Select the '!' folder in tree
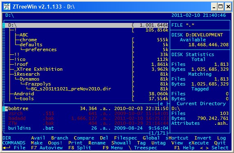This screenshot has height=153, width=234. (15, 30)
